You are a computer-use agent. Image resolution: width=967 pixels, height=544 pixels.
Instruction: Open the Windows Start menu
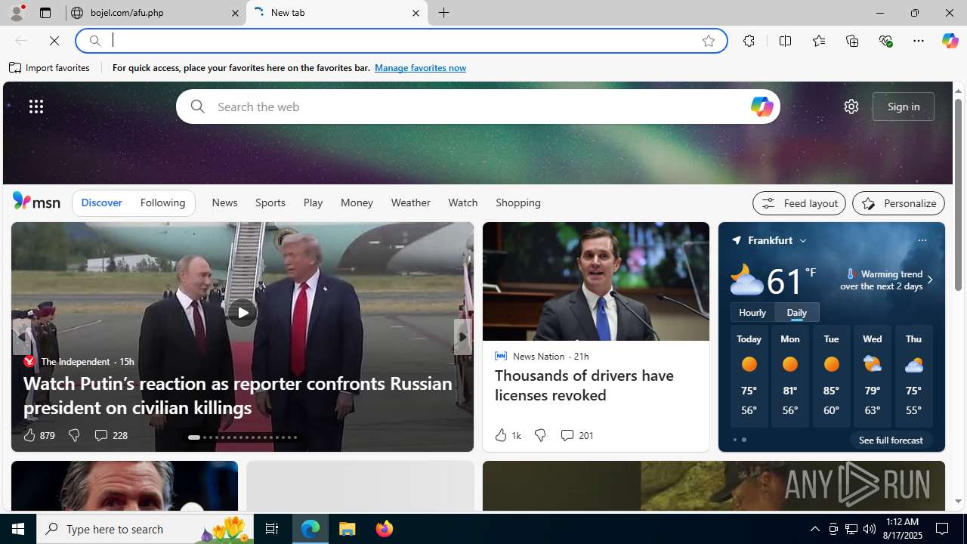(x=18, y=529)
